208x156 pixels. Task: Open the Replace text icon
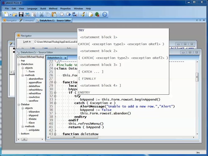point(75,14)
